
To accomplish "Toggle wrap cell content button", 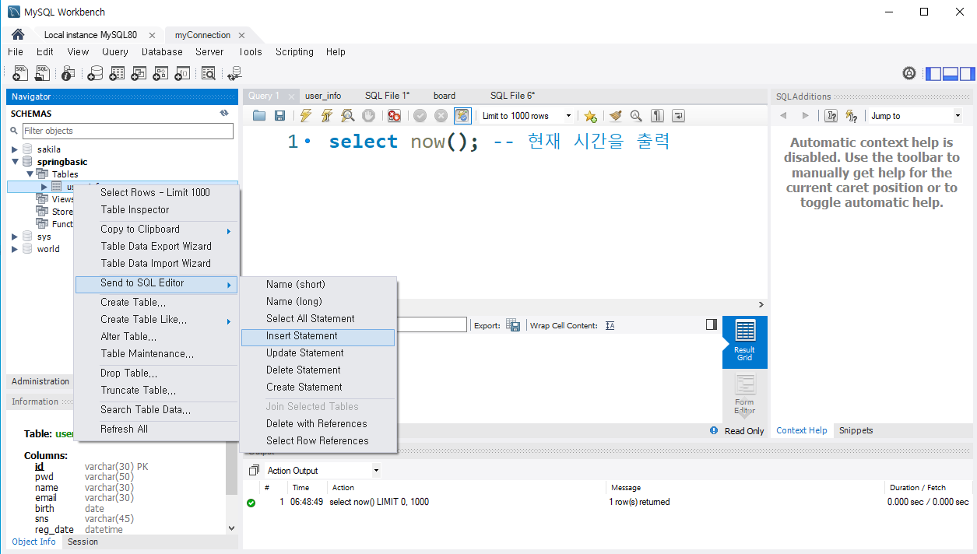I will coord(610,325).
